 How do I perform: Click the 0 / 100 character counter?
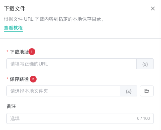tap(143, 118)
